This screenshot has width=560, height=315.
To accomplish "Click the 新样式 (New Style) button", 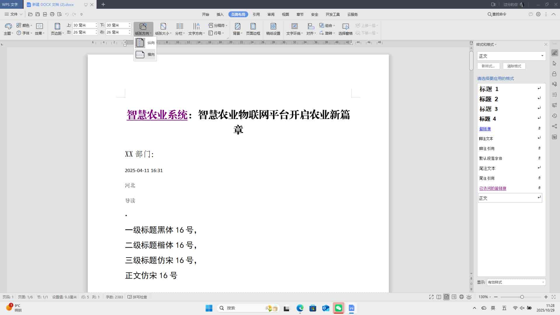I will (488, 66).
